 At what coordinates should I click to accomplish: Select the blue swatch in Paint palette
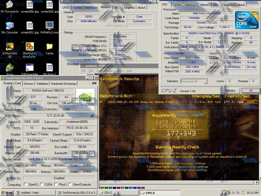coord(131,188)
